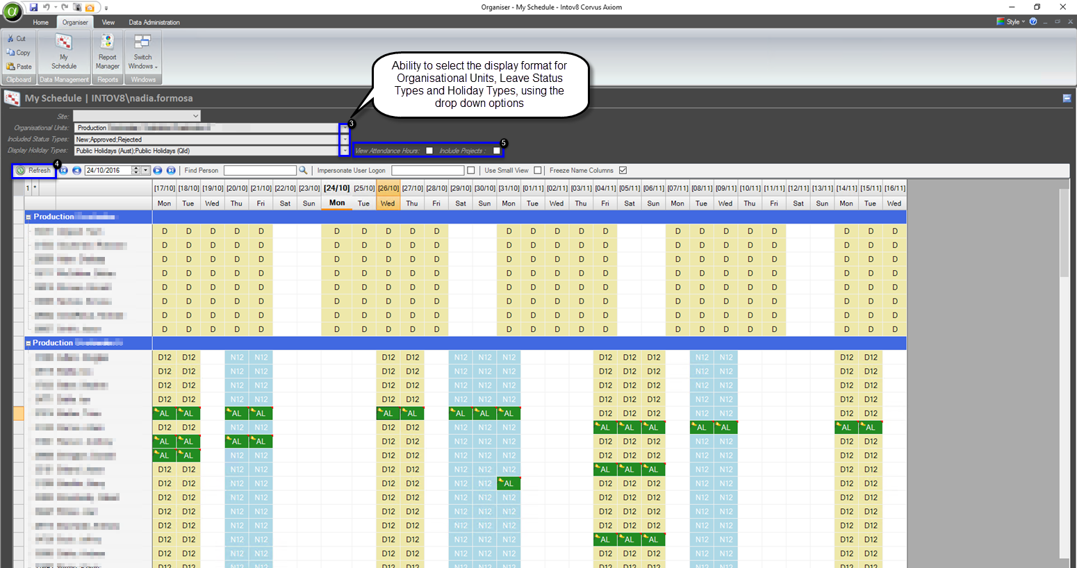This screenshot has height=568, width=1077.
Task: Select the highlighted [26/10] Wed column header
Action: 388,195
